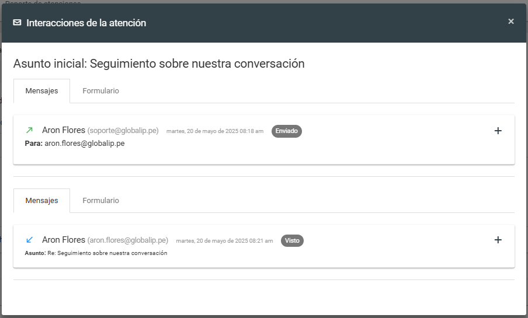
Task: Open the second Formulario tab
Action: pyautogui.click(x=100, y=201)
